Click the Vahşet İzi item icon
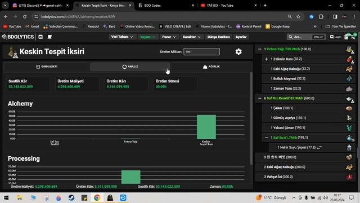Image resolution: width=360 pixels, height=203 pixels. tap(349, 177)
